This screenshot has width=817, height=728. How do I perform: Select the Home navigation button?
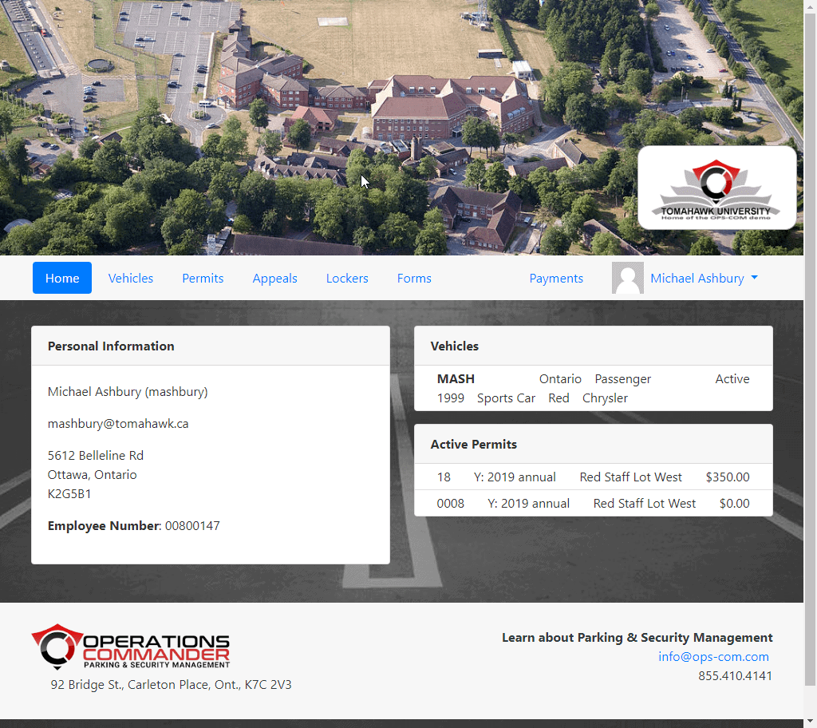(61, 278)
